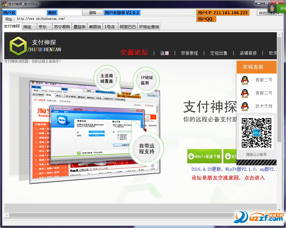Open the 京东 tab
286x228 pixels.
point(45,27)
